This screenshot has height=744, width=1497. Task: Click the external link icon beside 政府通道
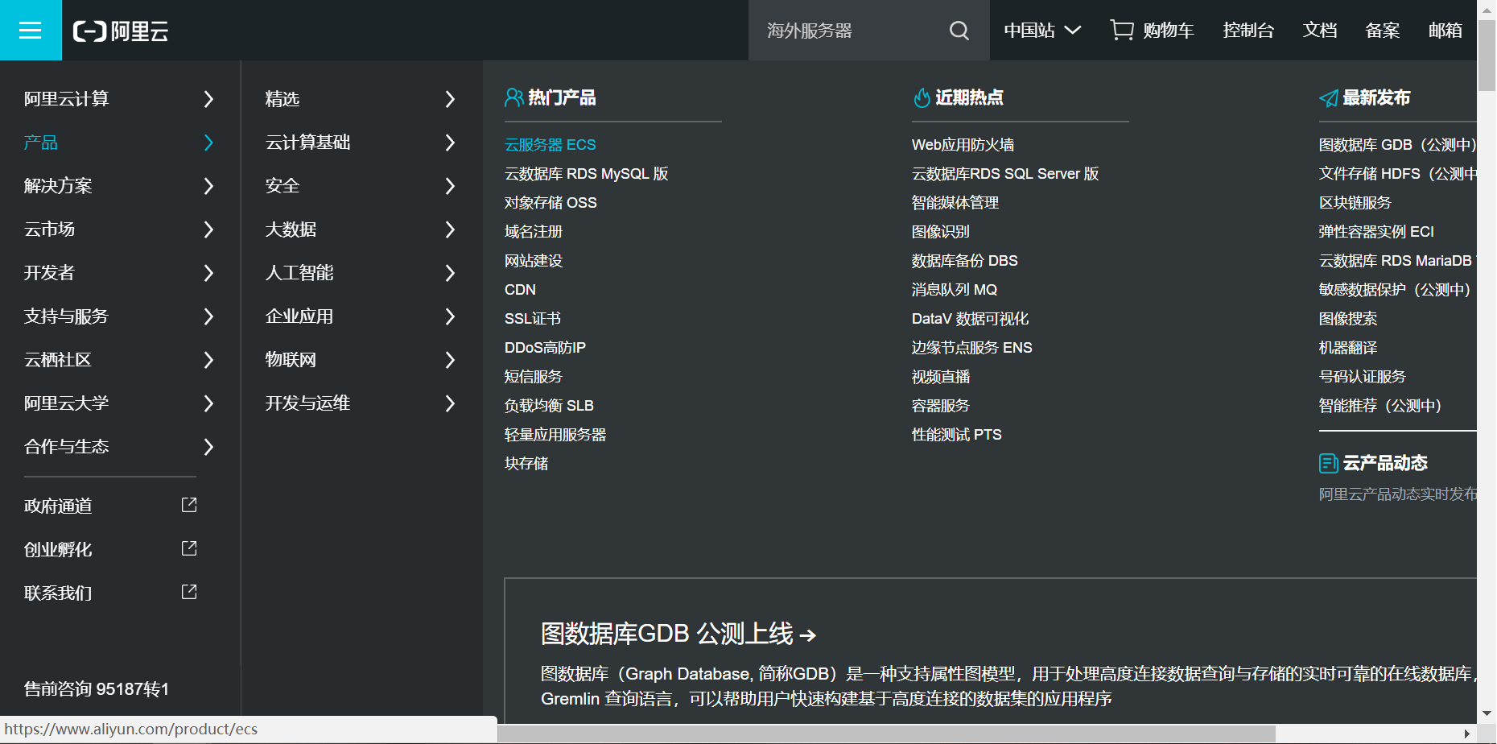click(188, 504)
